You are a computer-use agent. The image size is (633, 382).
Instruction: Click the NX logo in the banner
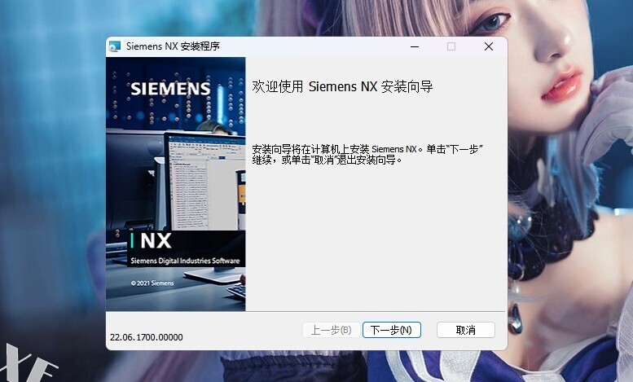156,241
